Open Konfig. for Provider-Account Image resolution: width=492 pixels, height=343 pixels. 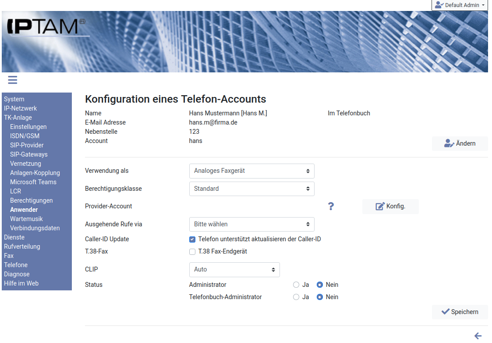tap(390, 206)
